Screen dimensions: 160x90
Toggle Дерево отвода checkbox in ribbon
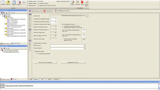click(x=28, y=3)
